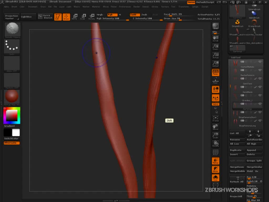The image size is (269, 202).
Task: Open the Alpha menu
Action: click(x=6, y=7)
